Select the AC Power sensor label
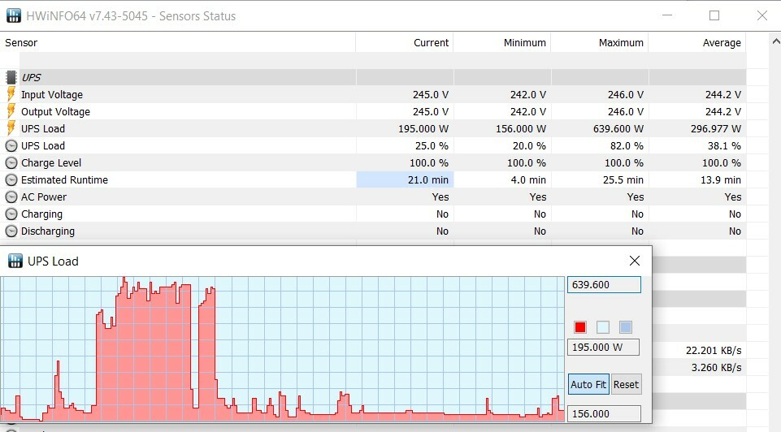Viewport: 781px width, 432px height. (44, 197)
